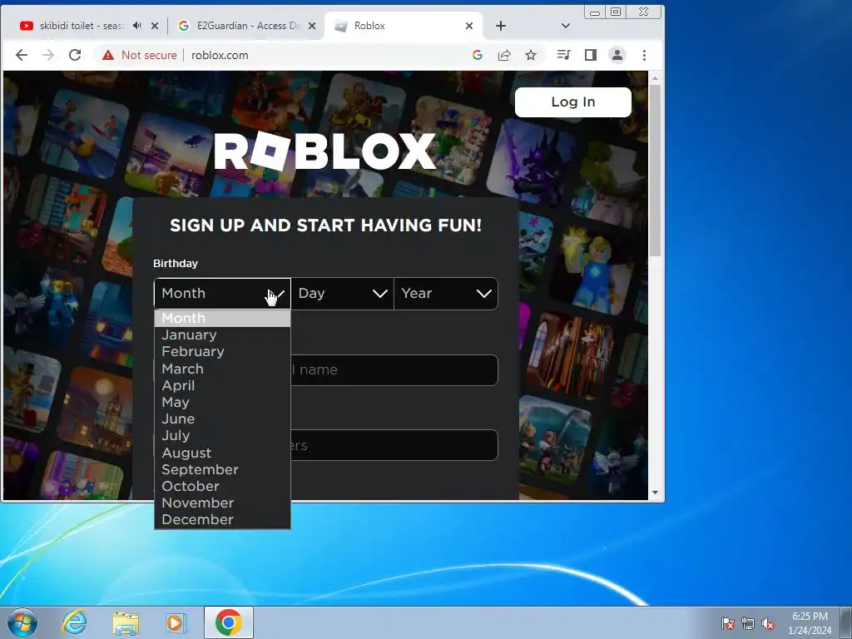Pick May in the month list
This screenshot has width=852, height=639.
click(x=222, y=402)
